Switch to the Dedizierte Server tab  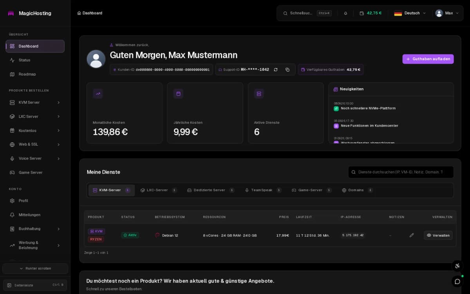[x=211, y=190]
